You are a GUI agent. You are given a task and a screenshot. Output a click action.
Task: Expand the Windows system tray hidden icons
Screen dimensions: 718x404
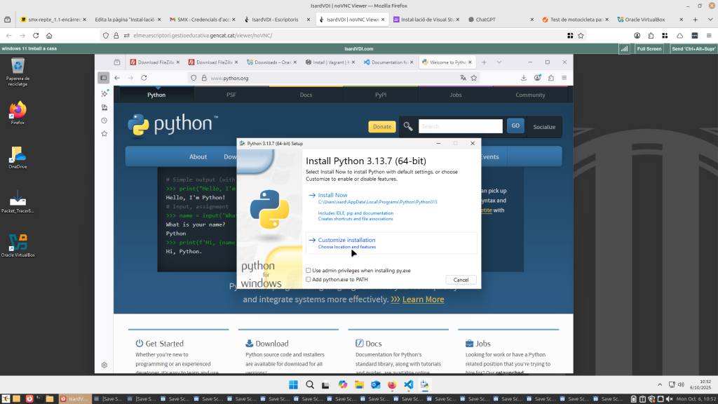click(659, 384)
